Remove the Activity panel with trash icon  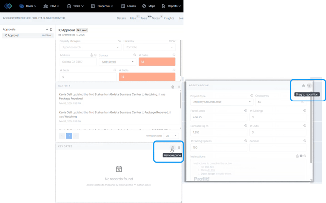click(x=173, y=87)
